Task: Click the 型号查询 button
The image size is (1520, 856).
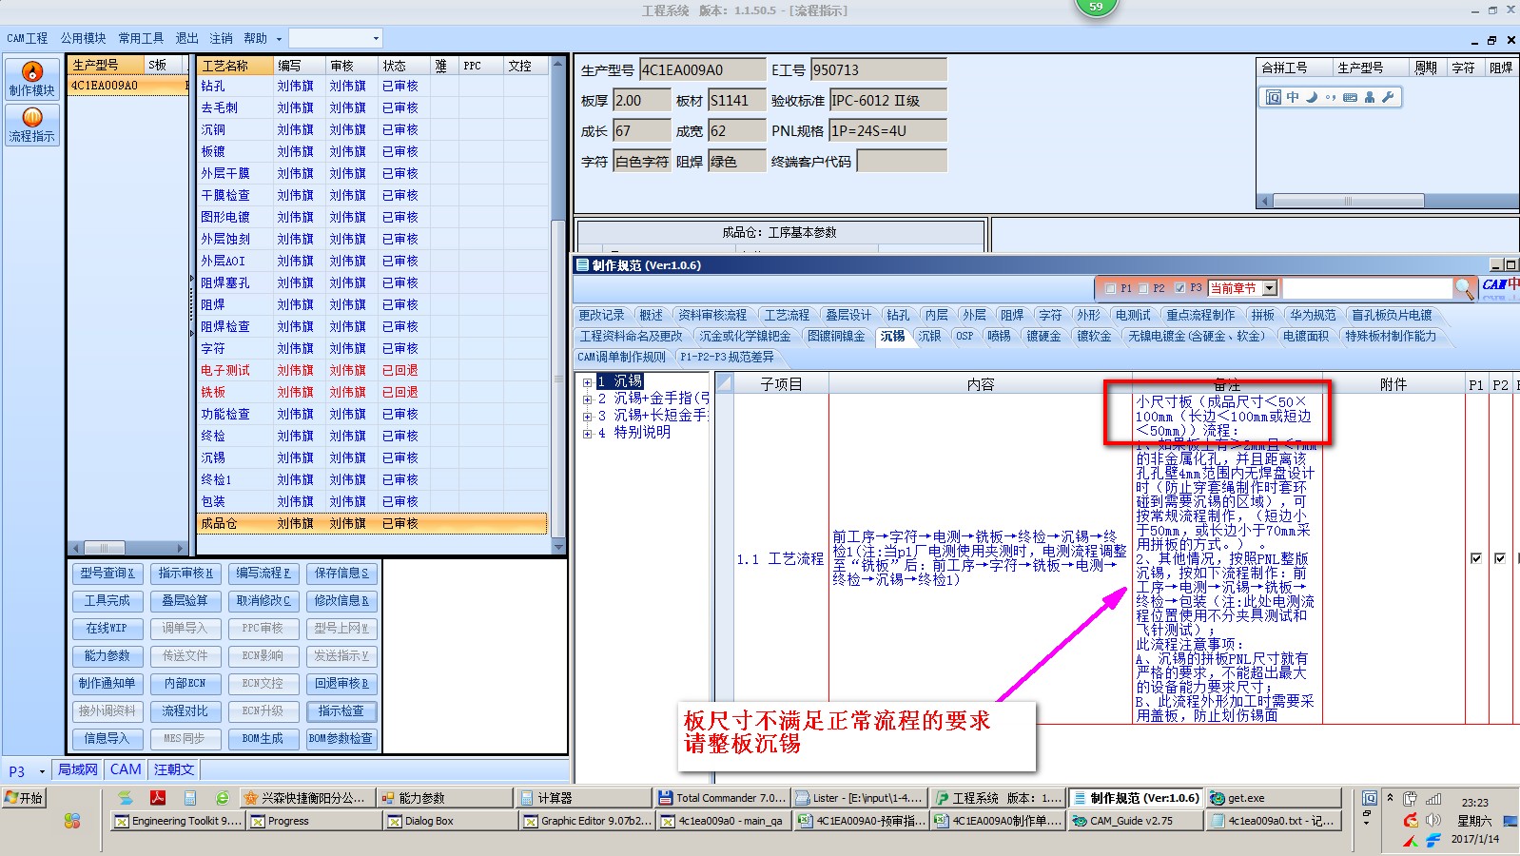Action: coord(107,574)
